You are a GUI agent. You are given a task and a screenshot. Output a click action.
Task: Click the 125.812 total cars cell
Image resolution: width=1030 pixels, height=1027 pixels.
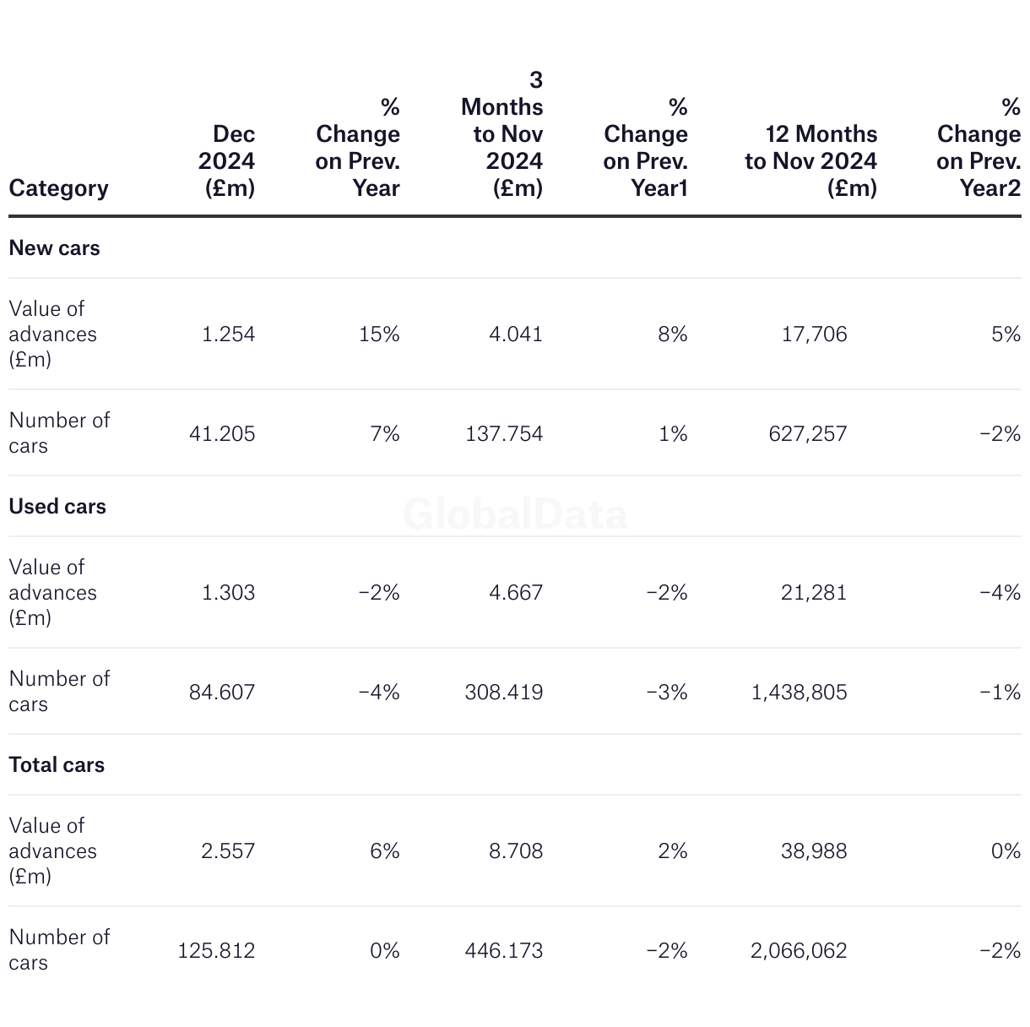(x=216, y=951)
